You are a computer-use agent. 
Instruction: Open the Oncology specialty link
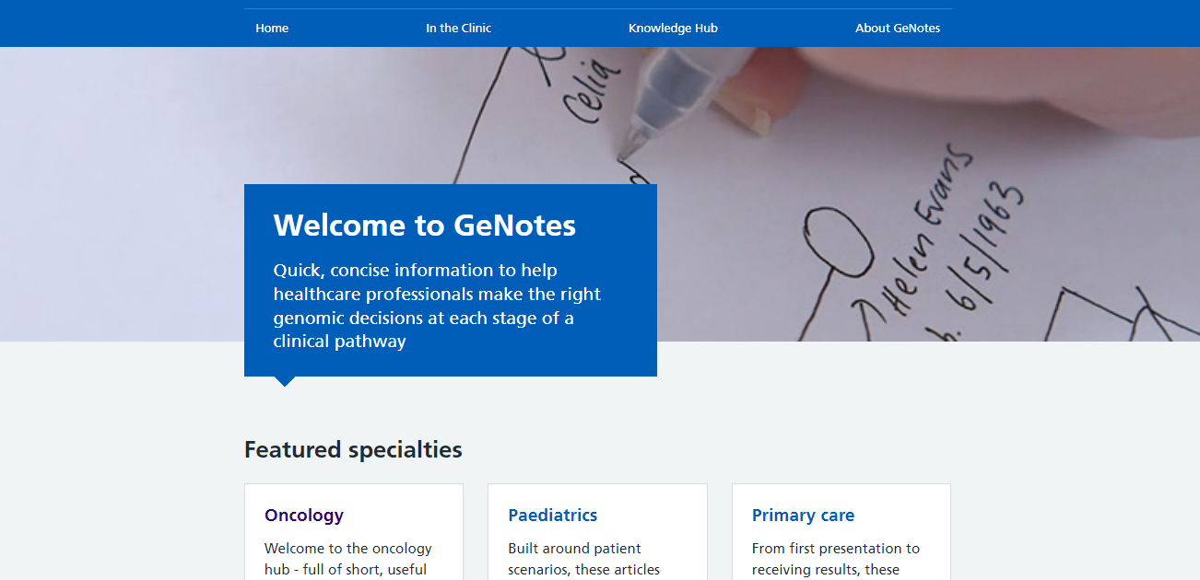click(x=304, y=516)
